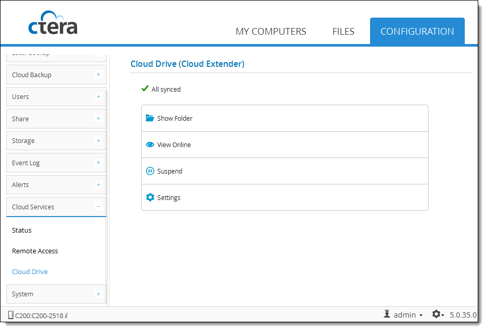Click the Event Log label
This screenshot has width=486, height=330.
tap(26, 163)
